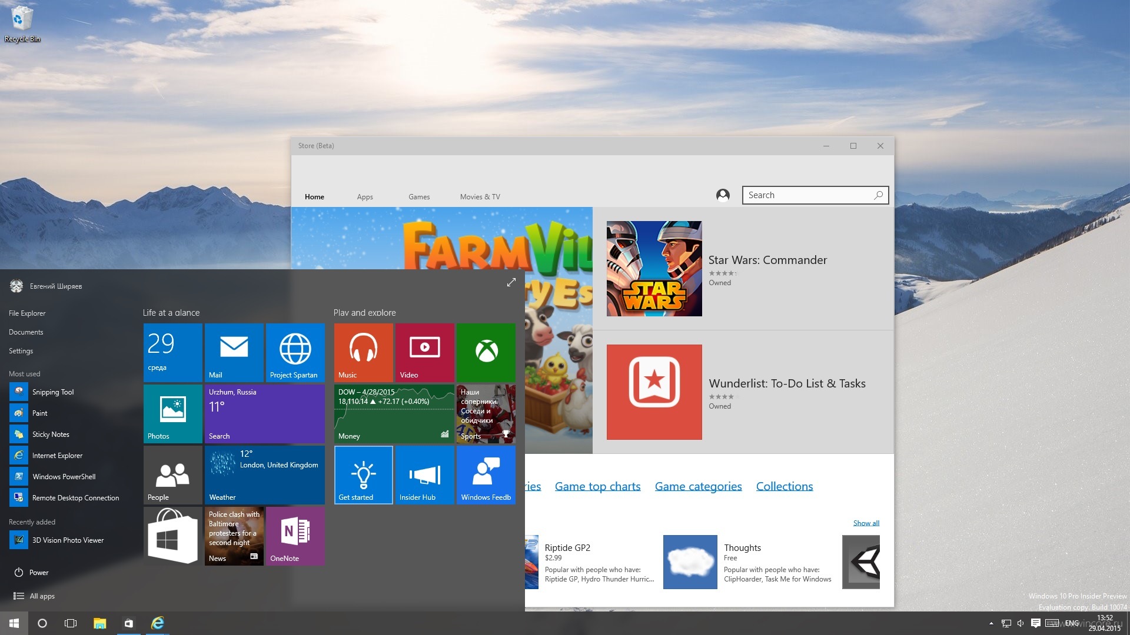Click the Show all link
The height and width of the screenshot is (635, 1130).
tap(866, 523)
